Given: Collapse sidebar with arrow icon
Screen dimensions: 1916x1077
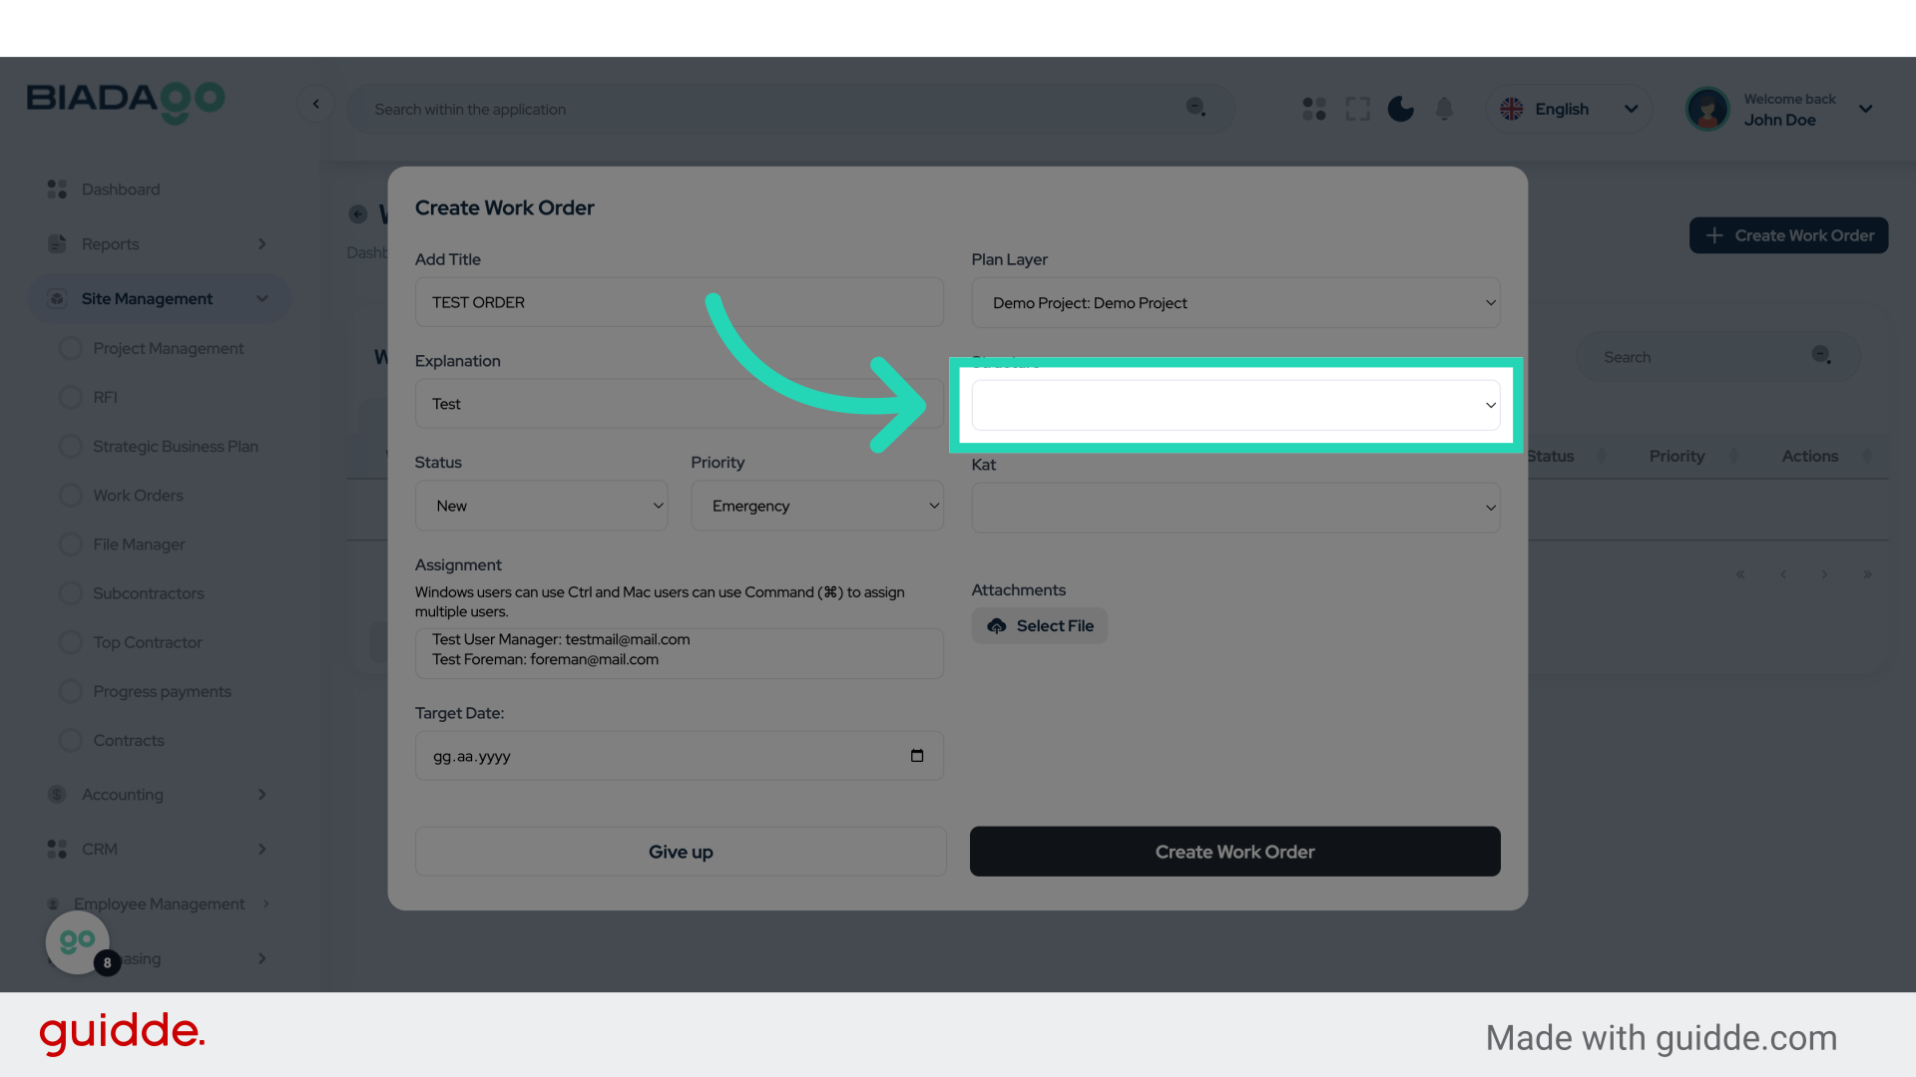Looking at the screenshot, I should point(316,104).
